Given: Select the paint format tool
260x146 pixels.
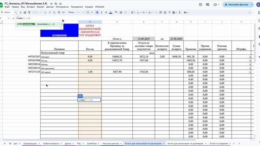Looking at the screenshot, I should (29, 13).
